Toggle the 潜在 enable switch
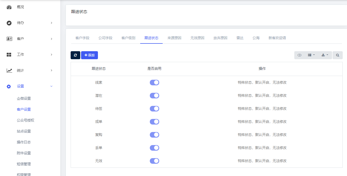This screenshot has width=347, height=176. coord(154,95)
